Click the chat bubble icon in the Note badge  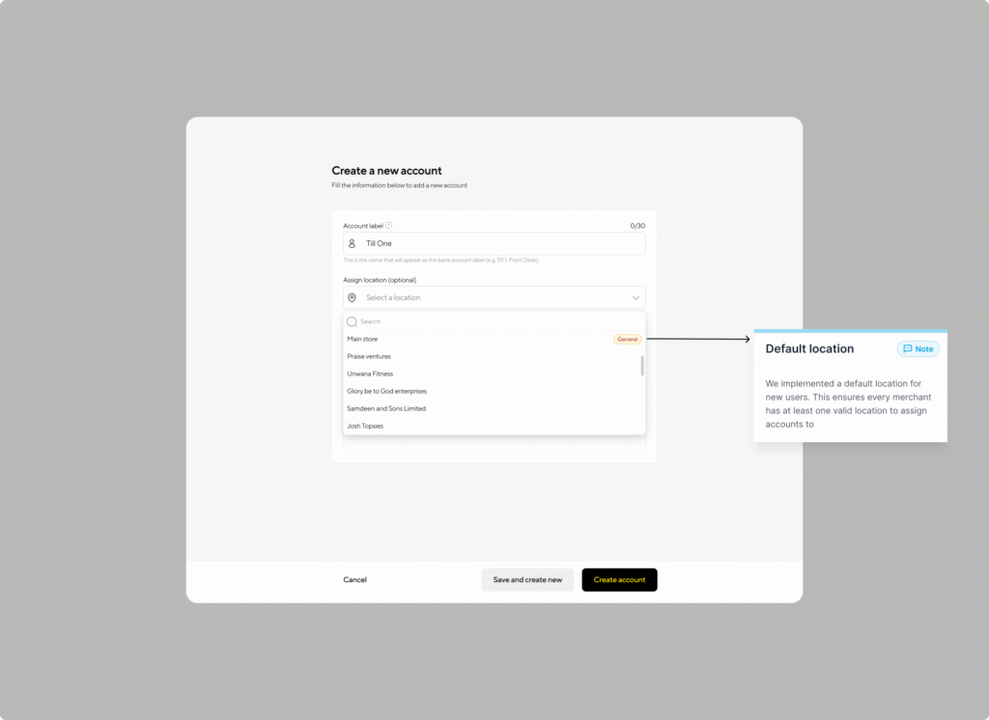click(x=907, y=349)
